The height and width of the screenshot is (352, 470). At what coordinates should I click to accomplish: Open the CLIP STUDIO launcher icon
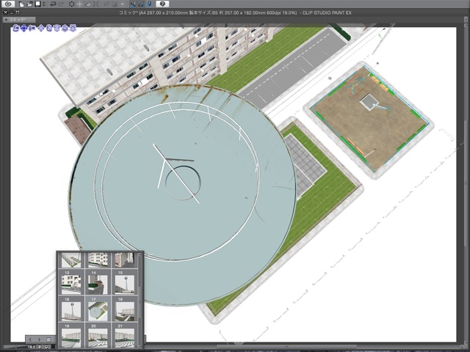coord(8,4)
